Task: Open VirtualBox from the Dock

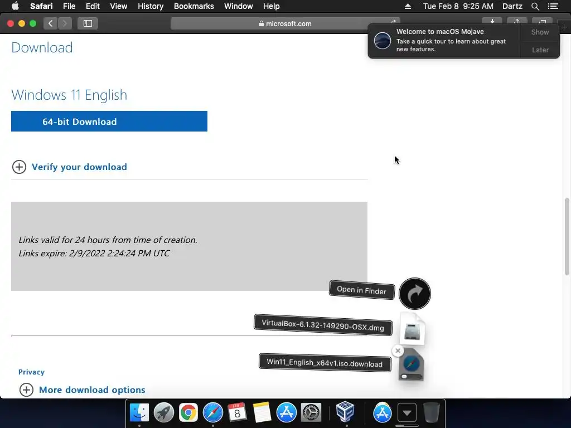Action: point(345,412)
